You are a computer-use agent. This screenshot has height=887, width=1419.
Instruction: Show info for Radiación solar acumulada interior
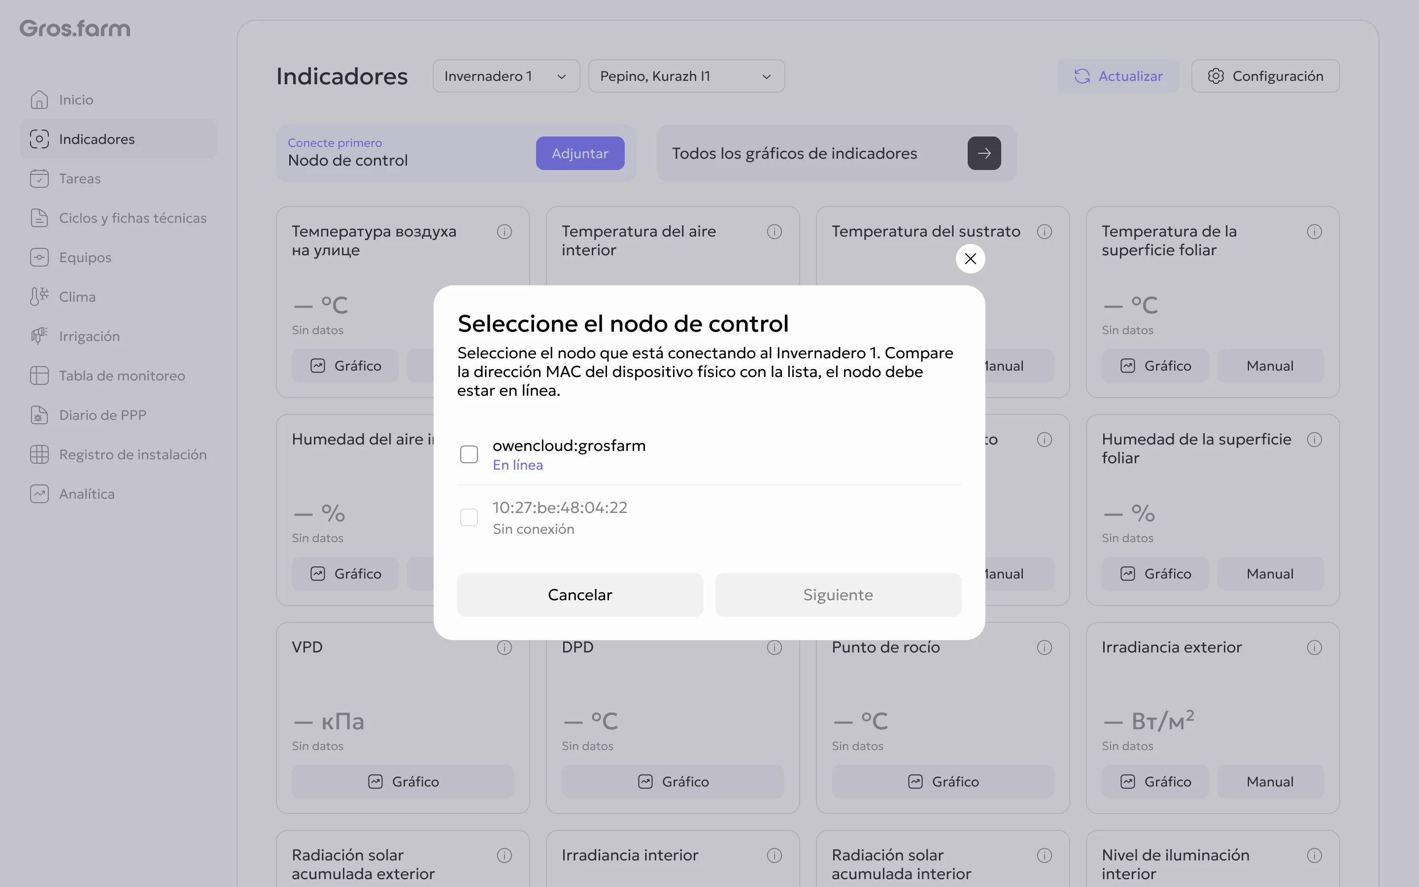click(x=1045, y=855)
